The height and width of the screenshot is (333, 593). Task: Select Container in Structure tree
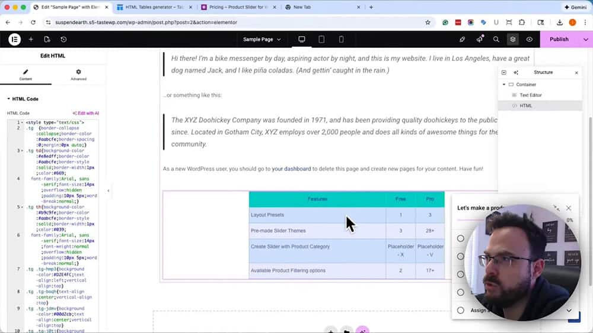(x=526, y=85)
